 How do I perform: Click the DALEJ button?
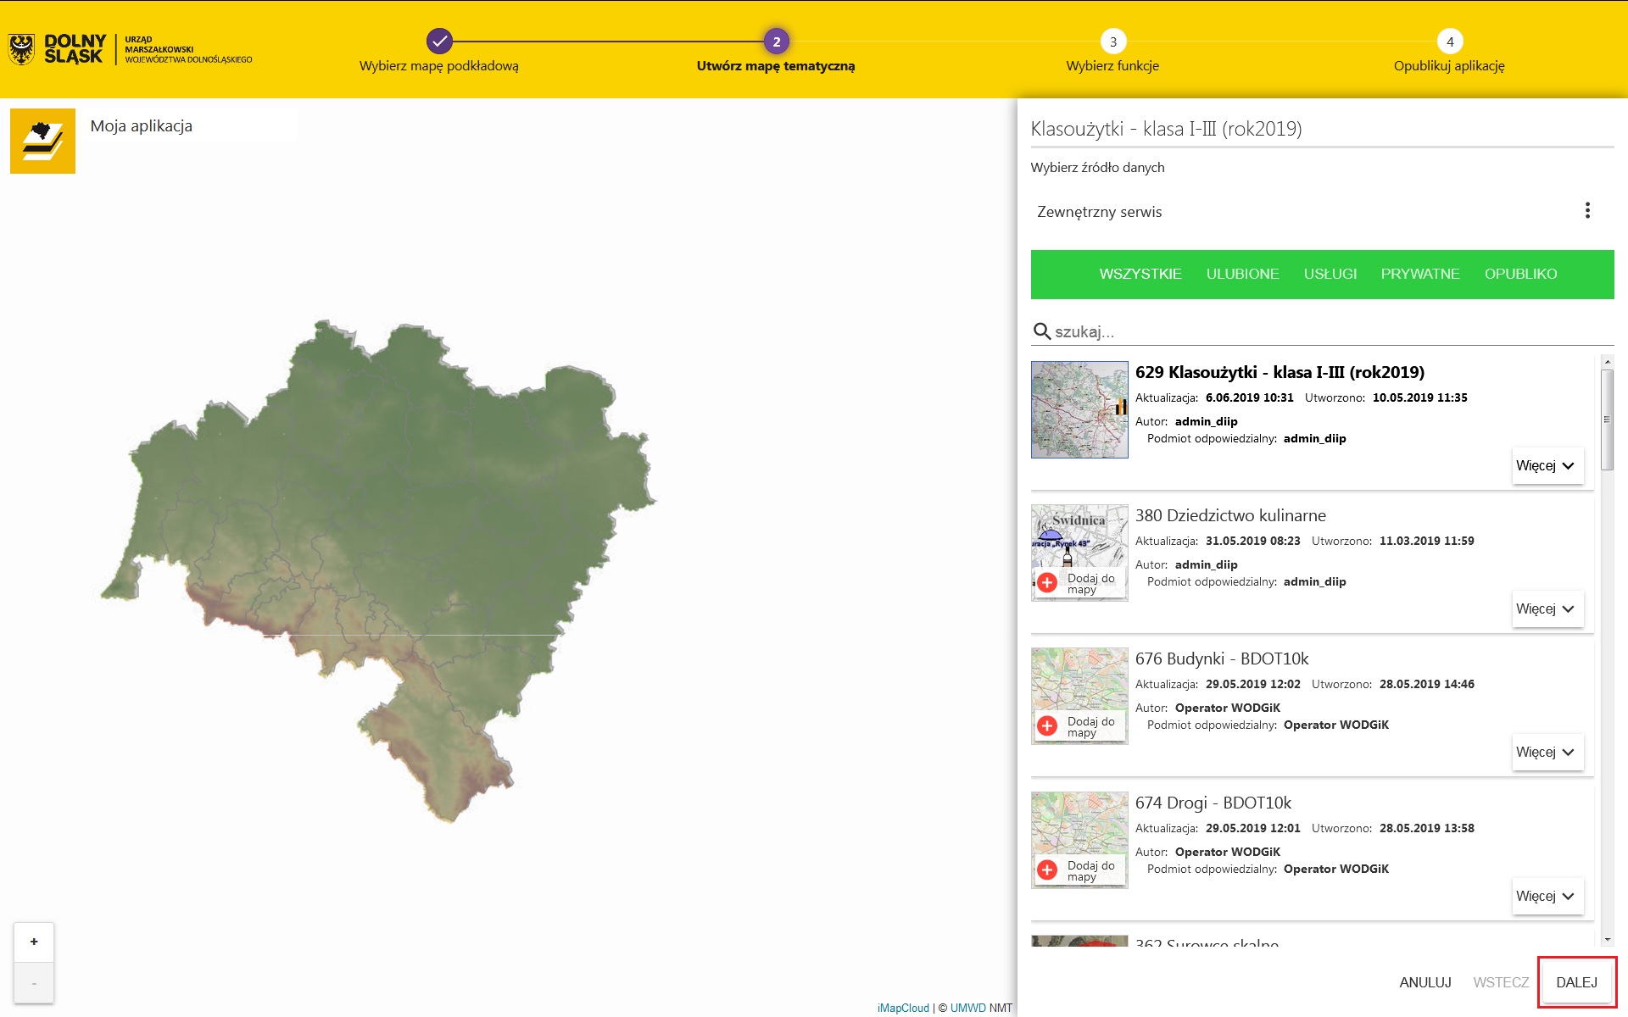(x=1577, y=982)
